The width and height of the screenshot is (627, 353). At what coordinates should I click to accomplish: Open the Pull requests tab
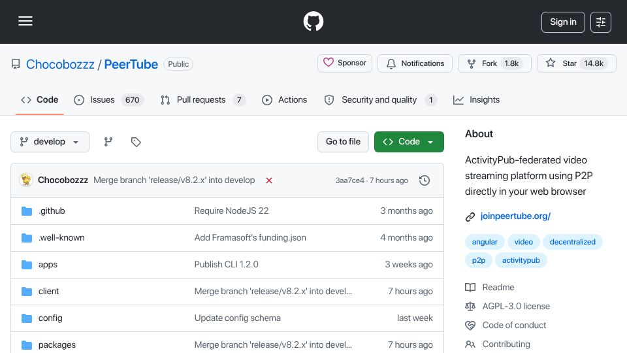[x=202, y=99]
